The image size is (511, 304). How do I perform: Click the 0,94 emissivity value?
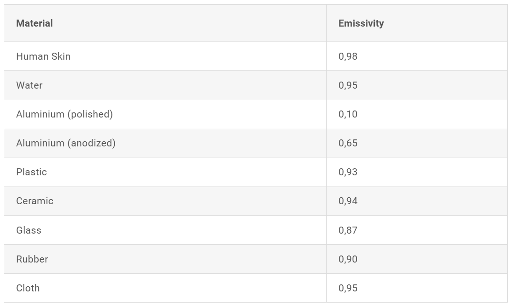click(348, 201)
